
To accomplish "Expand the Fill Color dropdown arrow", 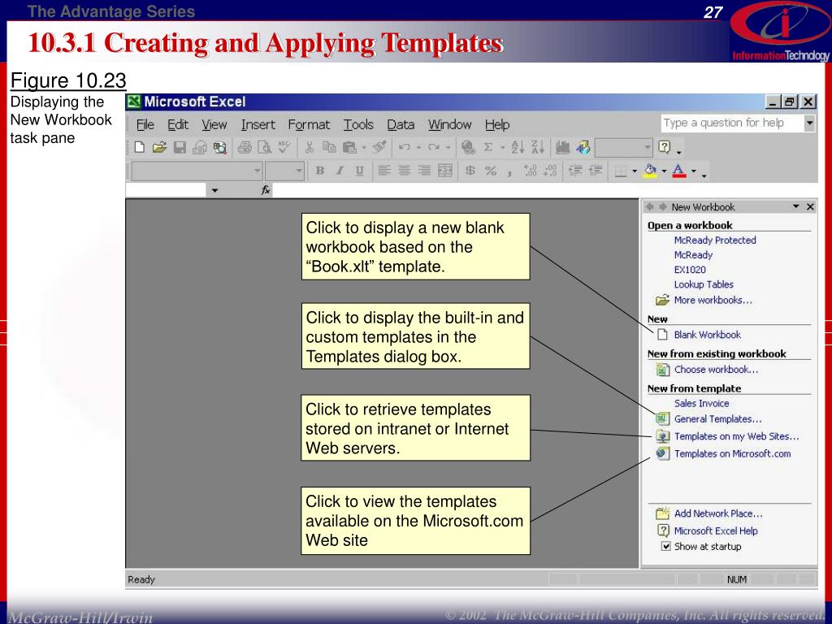I will click(x=664, y=171).
